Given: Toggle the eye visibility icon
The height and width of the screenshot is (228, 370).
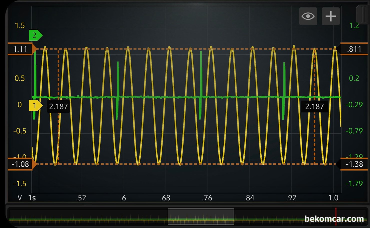Looking at the screenshot, I should click(x=308, y=16).
